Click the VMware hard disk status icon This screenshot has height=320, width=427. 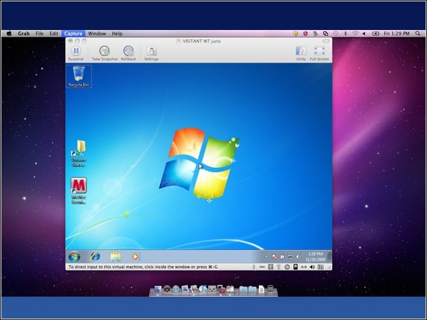click(296, 267)
